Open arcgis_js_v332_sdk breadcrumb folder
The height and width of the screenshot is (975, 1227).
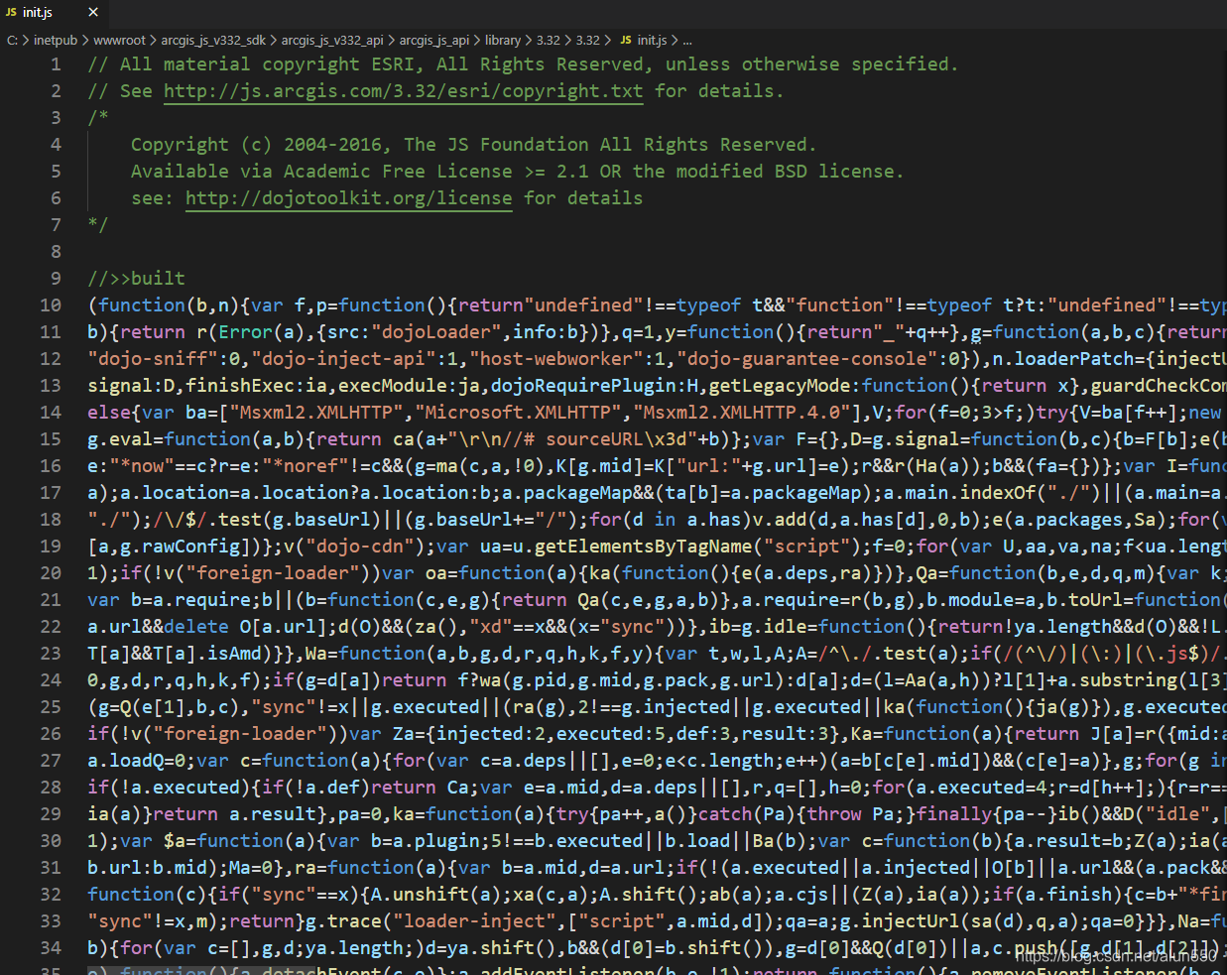click(213, 41)
